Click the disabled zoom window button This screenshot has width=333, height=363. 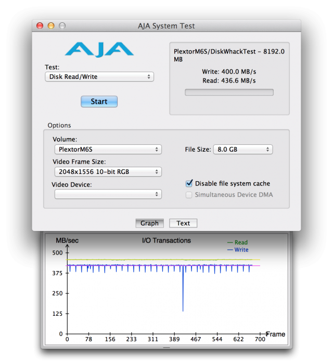[62, 25]
